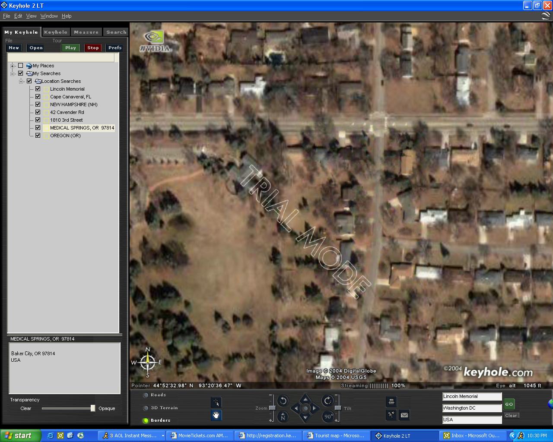Click the Keyhole logo at menu bar right

coord(546,16)
